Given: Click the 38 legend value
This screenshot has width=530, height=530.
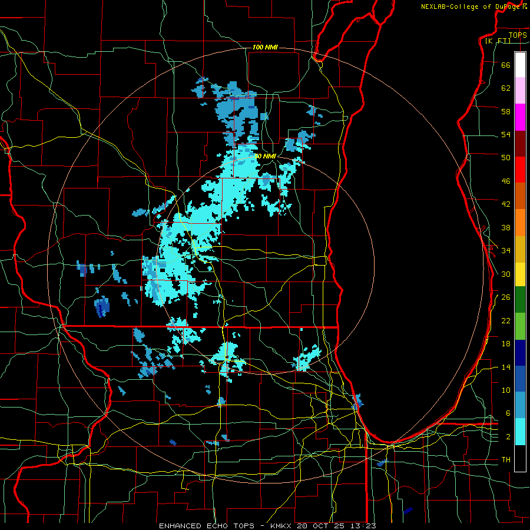Looking at the screenshot, I should [x=506, y=228].
